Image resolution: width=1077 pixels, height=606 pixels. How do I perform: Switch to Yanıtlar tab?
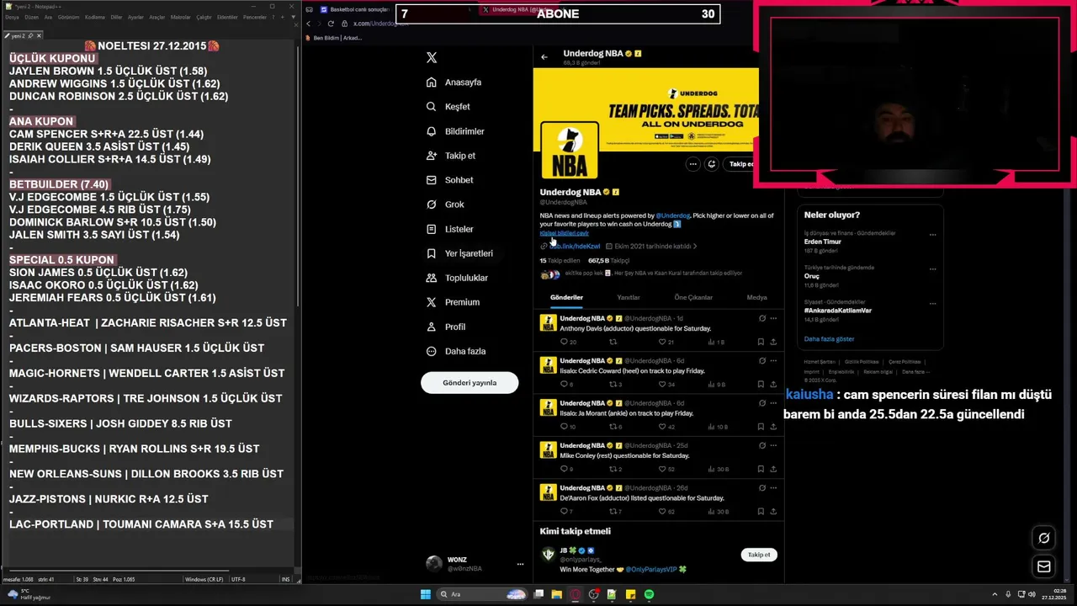point(629,297)
